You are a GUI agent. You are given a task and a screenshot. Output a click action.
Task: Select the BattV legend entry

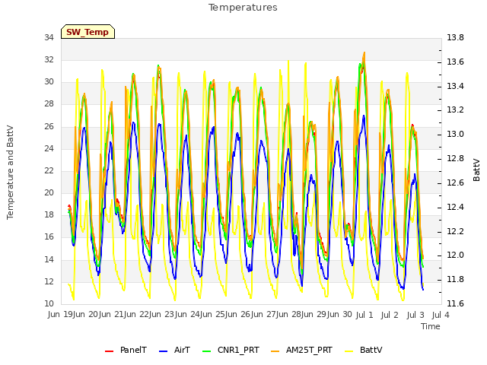pos(364,350)
